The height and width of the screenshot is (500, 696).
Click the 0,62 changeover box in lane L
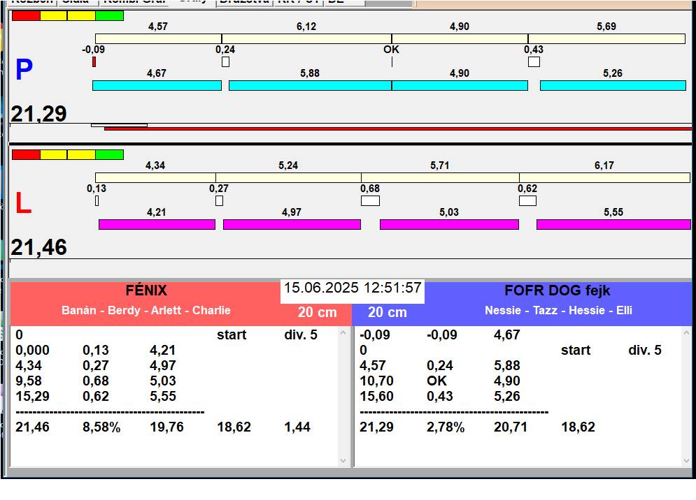tap(527, 201)
